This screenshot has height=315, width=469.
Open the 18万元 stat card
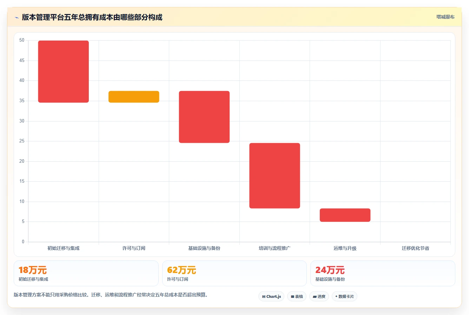(86, 273)
